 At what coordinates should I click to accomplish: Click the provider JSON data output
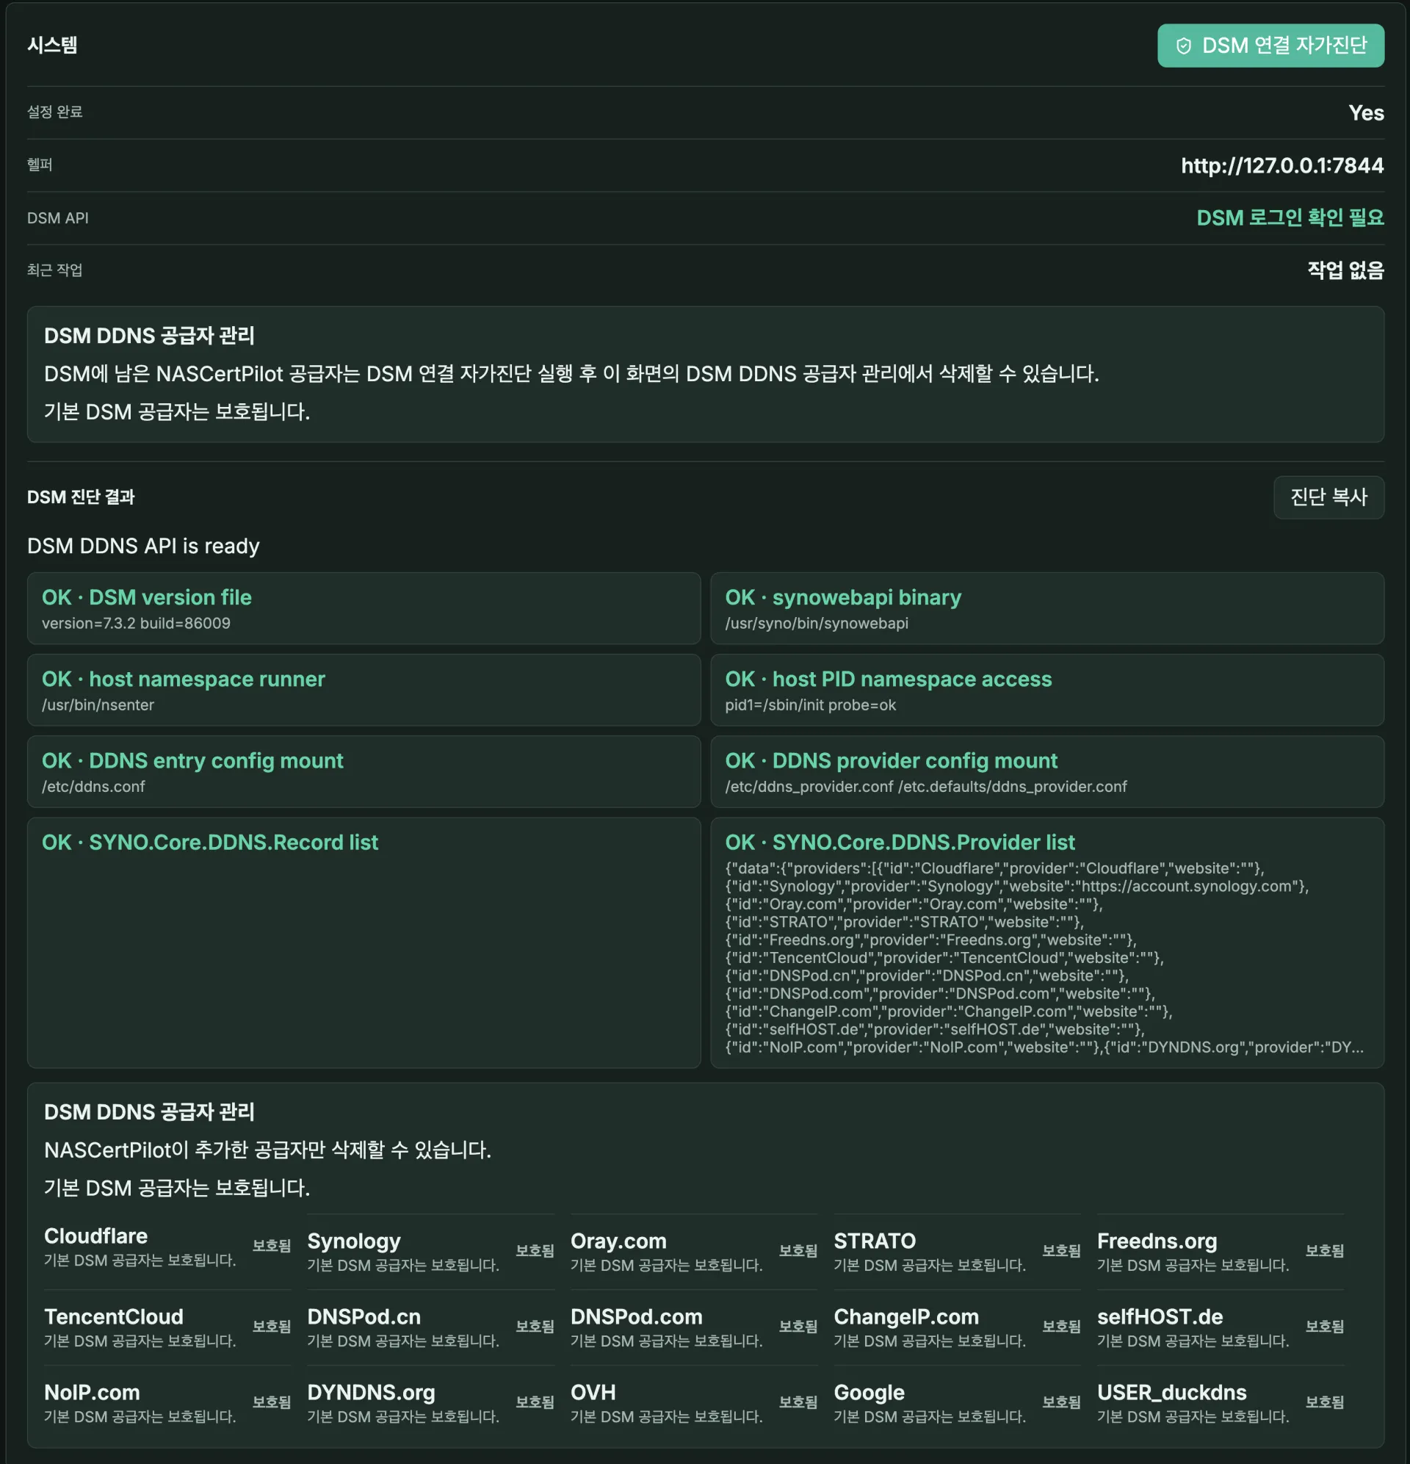click(x=1044, y=958)
